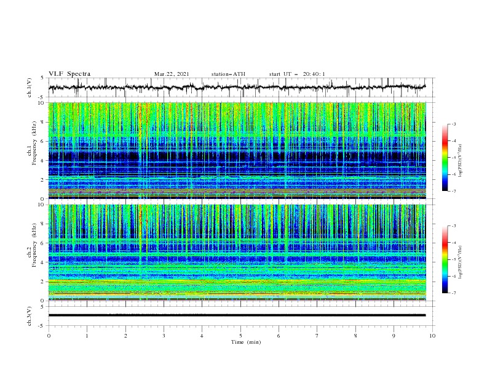
Task: Select the "Time (min)" axis title
Action: 246,342
